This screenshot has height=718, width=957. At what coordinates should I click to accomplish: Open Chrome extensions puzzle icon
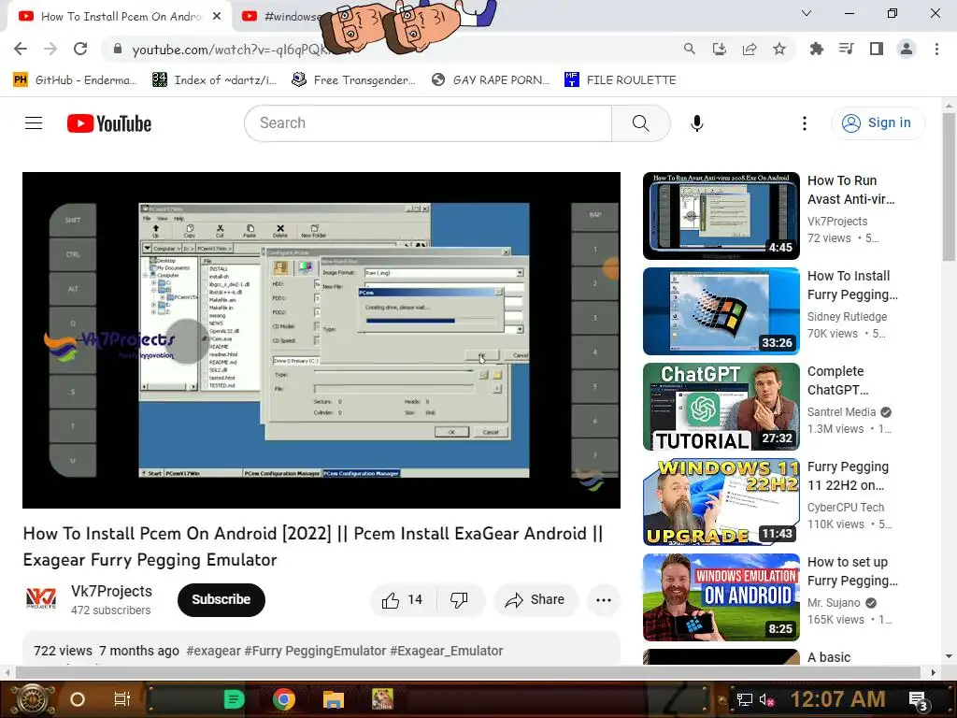point(816,49)
